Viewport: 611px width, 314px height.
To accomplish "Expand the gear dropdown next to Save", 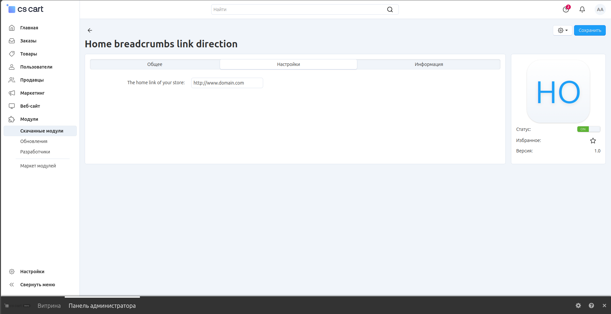I will (562, 30).
